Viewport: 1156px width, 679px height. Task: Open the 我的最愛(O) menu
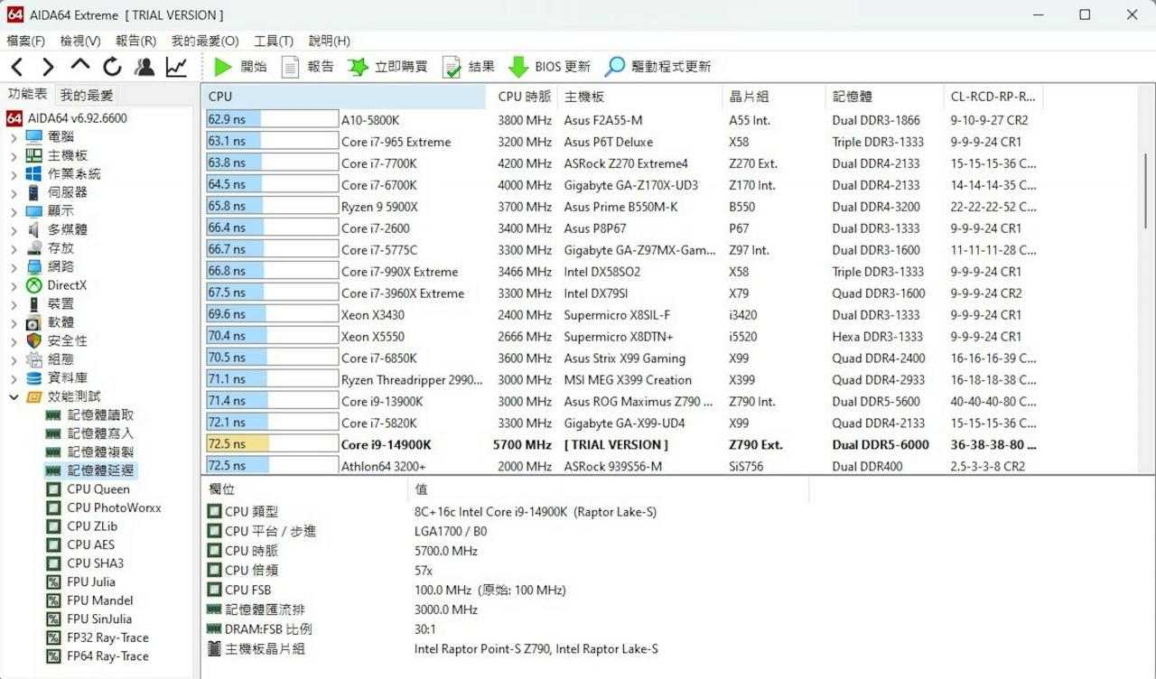(x=205, y=41)
